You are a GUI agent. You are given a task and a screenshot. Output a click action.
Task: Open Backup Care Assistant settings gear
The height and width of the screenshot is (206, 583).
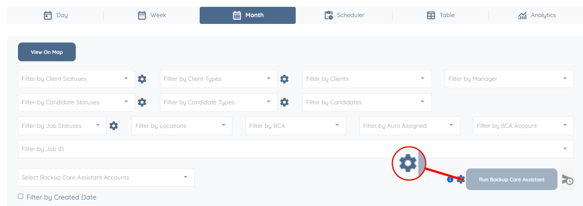point(461,179)
